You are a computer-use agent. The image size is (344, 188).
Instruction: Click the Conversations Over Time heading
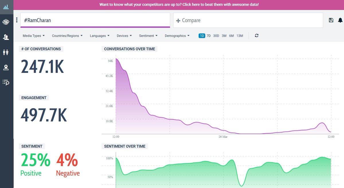click(x=130, y=49)
